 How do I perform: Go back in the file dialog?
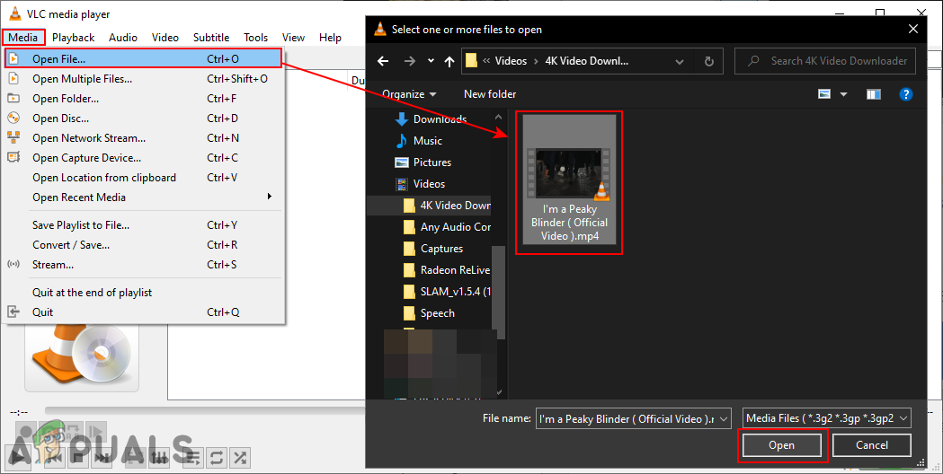point(383,61)
